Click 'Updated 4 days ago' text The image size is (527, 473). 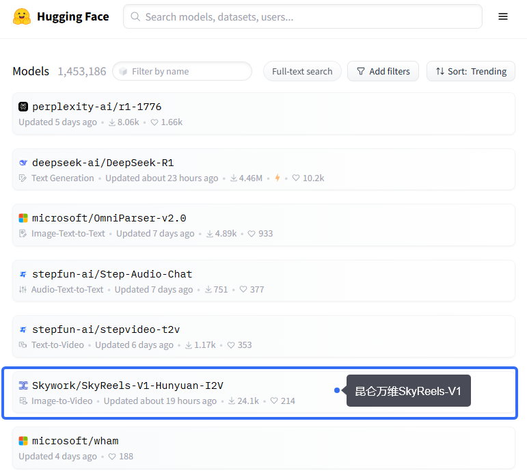pyautogui.click(x=58, y=457)
